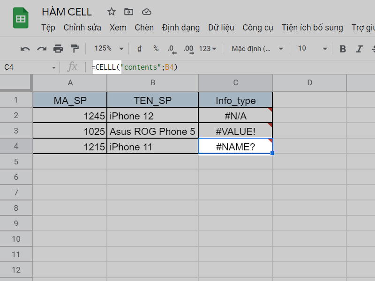
Task: Select cell MA_SP
Action: point(70,100)
